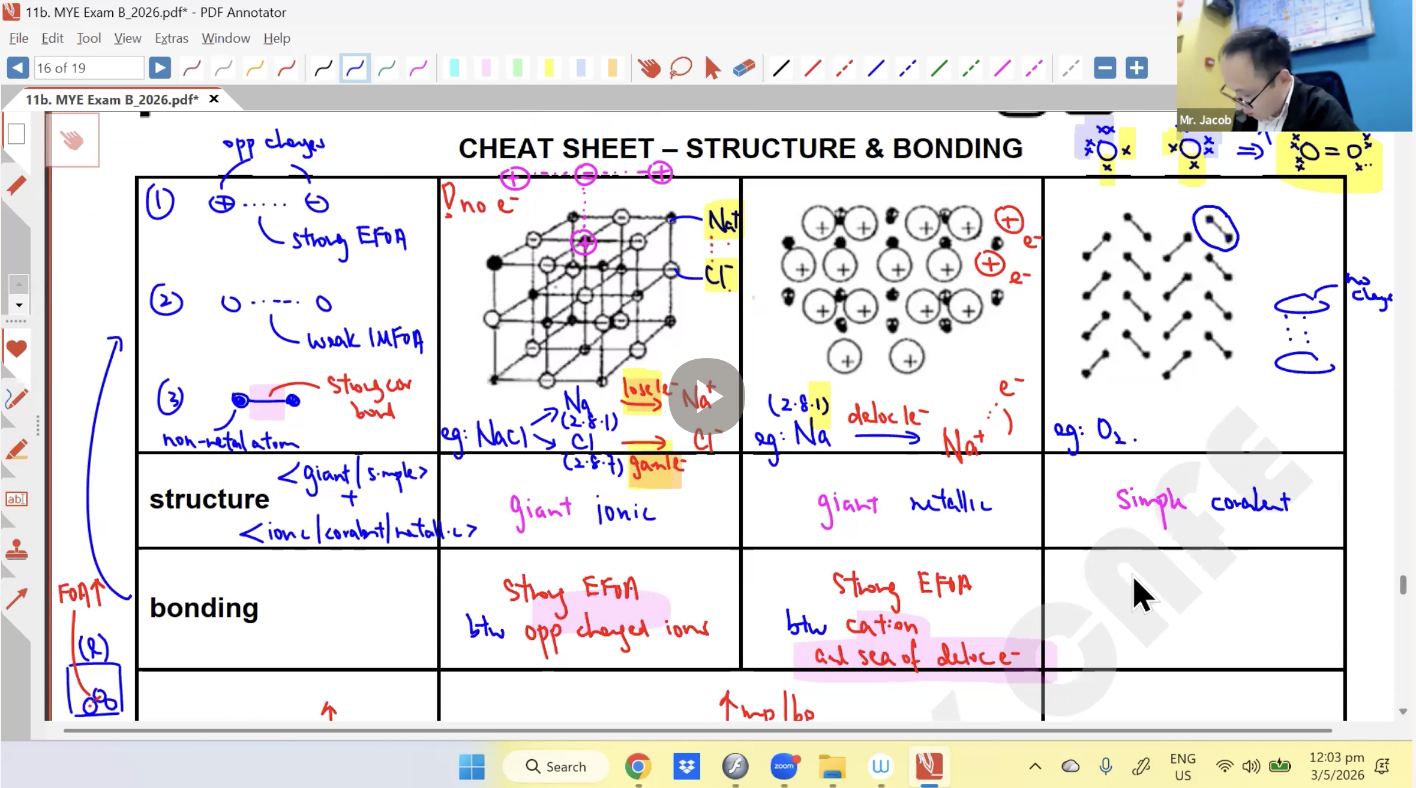The image size is (1416, 788).
Task: Click the plus zoom in button
Action: pyautogui.click(x=1136, y=68)
